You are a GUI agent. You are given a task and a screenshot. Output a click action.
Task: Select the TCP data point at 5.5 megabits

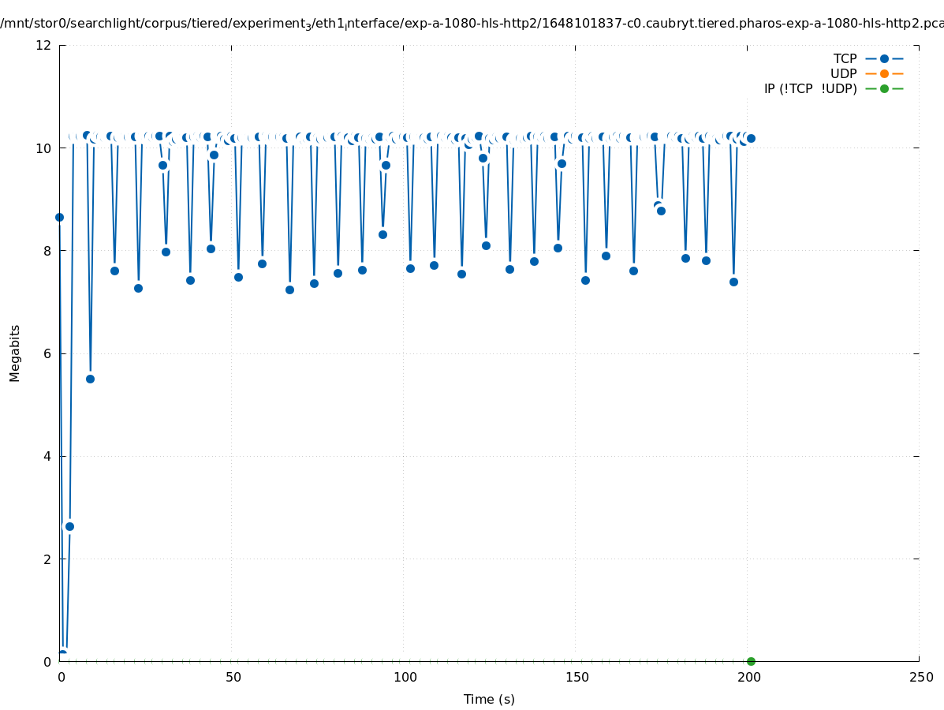pos(90,379)
